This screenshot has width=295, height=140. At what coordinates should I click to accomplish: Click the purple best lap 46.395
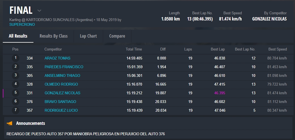[x=219, y=93]
